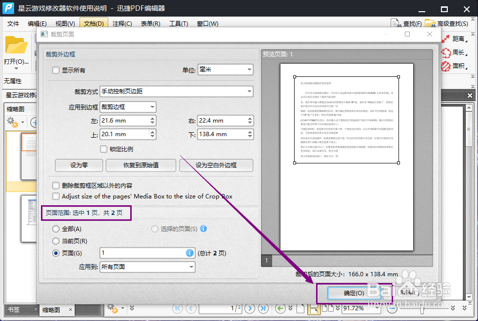Viewport: 478px width, 321px height.
Task: Open the 视图(V) menu
Action: (65, 23)
